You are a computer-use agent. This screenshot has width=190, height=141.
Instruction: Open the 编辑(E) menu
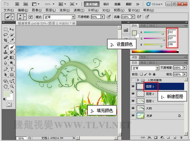[23, 10]
